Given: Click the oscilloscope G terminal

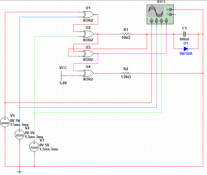Looking at the screenshot, I should (x=171, y=10).
